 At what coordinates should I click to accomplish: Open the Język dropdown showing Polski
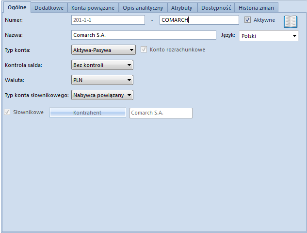pos(269,36)
